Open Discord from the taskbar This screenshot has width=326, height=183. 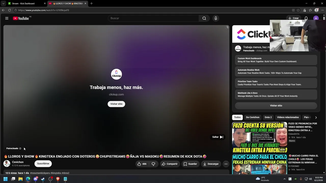click(35, 179)
